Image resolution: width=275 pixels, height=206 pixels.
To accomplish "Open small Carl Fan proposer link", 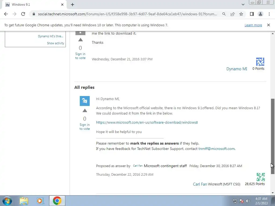I will point(138,166).
